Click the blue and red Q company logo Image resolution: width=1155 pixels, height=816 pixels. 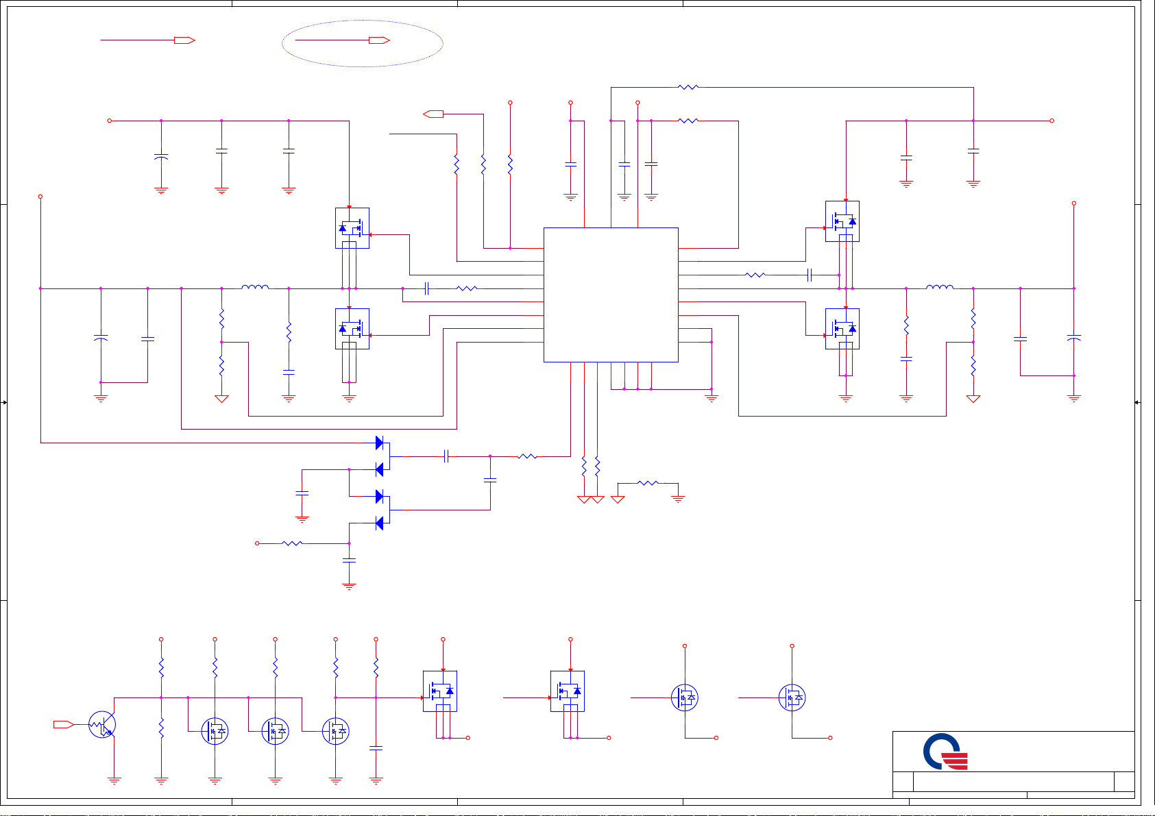pyautogui.click(x=945, y=752)
